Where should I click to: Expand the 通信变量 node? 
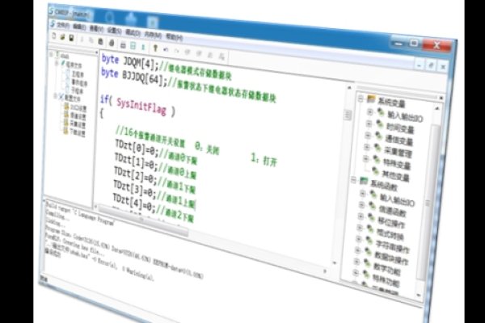368,136
